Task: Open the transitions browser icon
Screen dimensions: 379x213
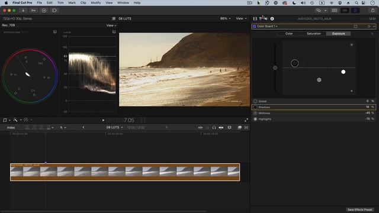Action: [x=246, y=128]
